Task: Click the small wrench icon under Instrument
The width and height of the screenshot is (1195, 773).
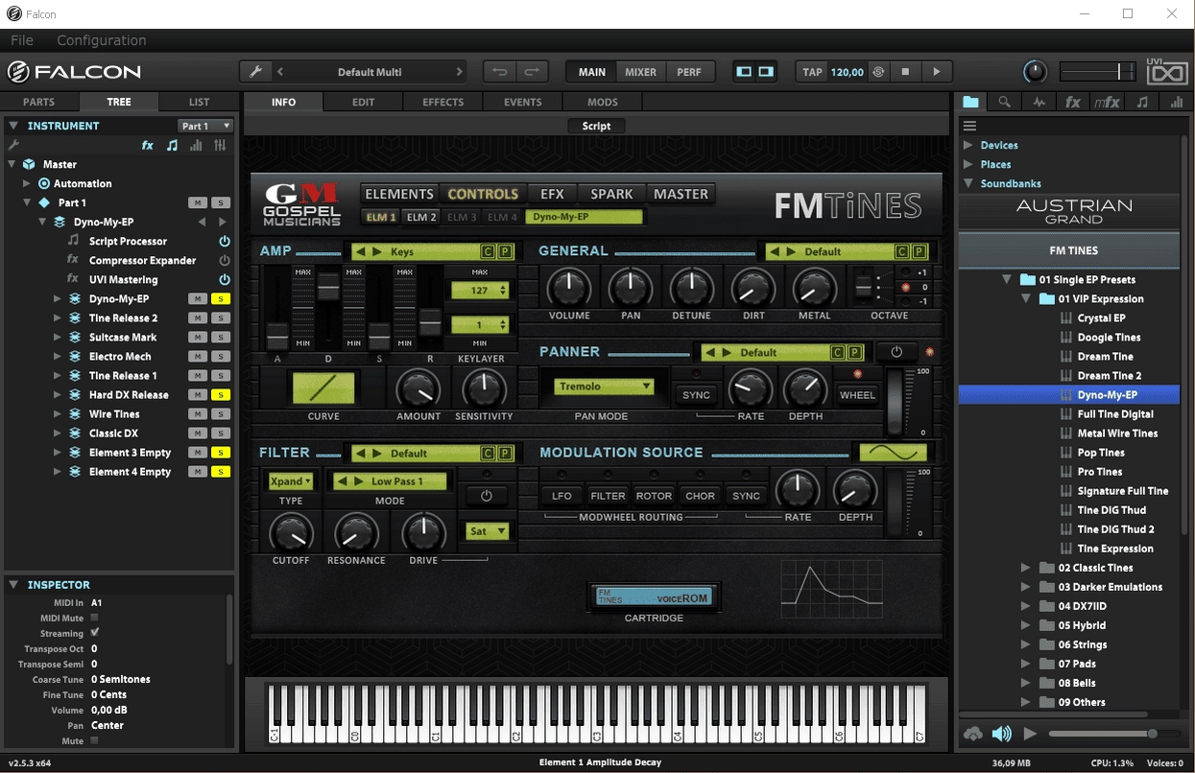Action: pos(13,145)
